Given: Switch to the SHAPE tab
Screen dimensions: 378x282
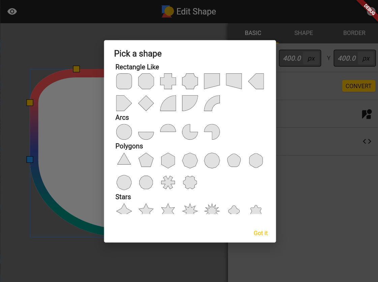Looking at the screenshot, I should pos(303,33).
